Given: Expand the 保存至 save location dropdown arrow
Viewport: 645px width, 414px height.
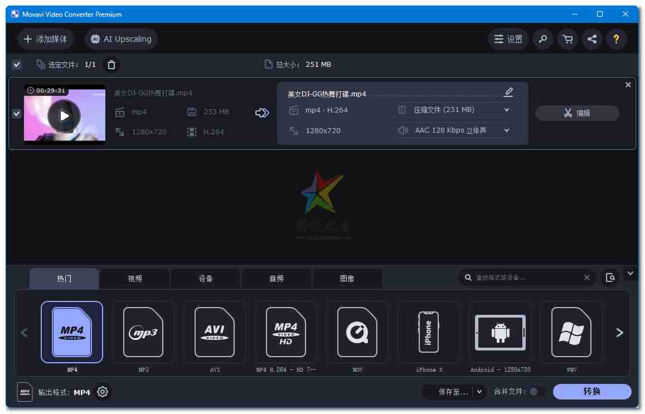Looking at the screenshot, I should click(479, 392).
